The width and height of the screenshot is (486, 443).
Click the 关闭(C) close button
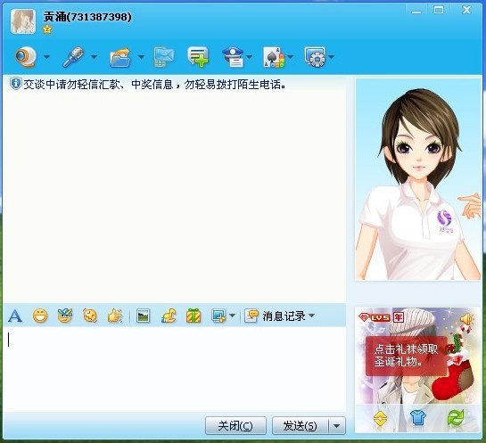pos(235,426)
